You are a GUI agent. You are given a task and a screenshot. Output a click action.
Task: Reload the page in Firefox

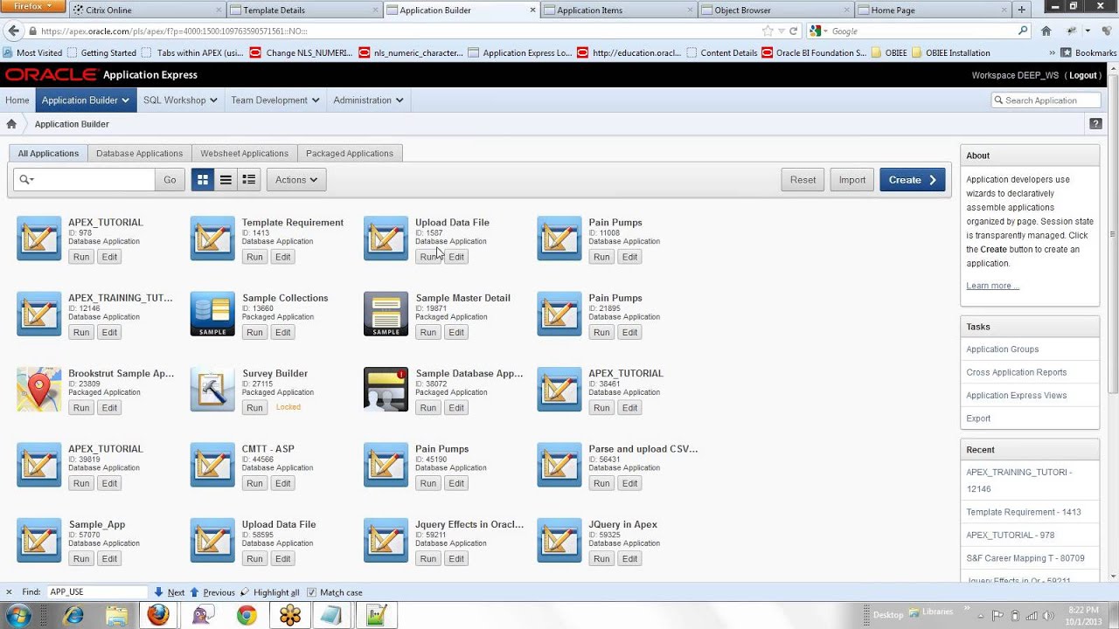[794, 31]
